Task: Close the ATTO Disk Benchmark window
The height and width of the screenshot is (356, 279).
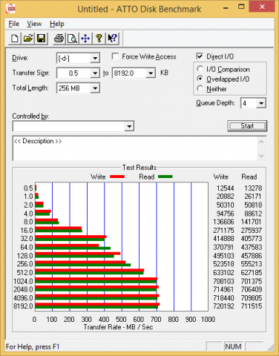Action: 262,7
